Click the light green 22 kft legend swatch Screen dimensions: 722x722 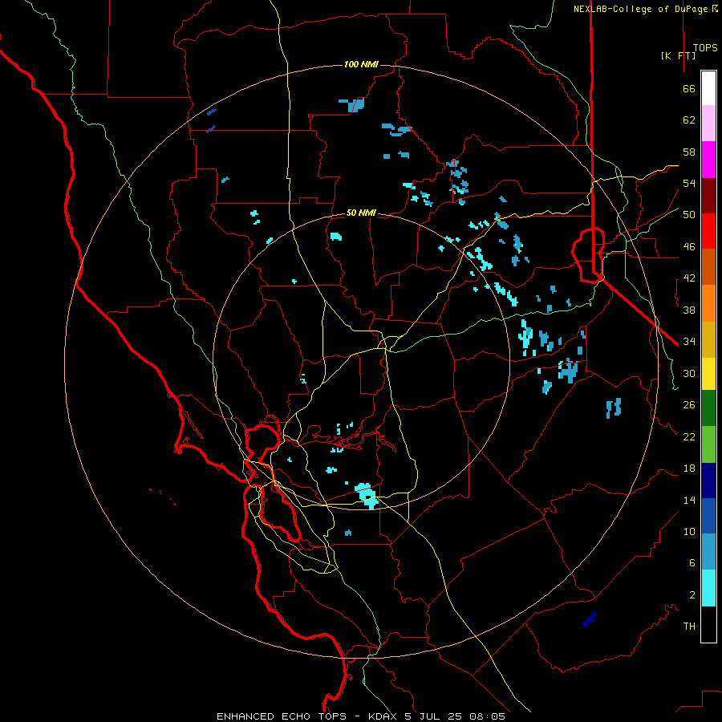708,444
